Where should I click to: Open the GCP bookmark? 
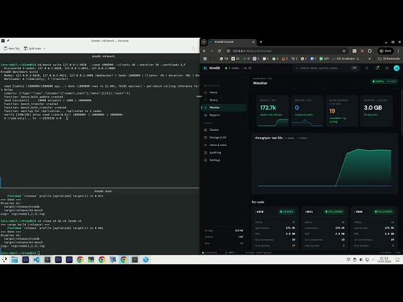coord(324,59)
